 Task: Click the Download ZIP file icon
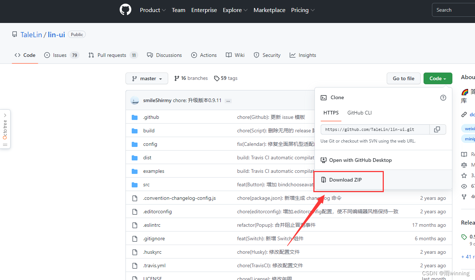pos(323,180)
